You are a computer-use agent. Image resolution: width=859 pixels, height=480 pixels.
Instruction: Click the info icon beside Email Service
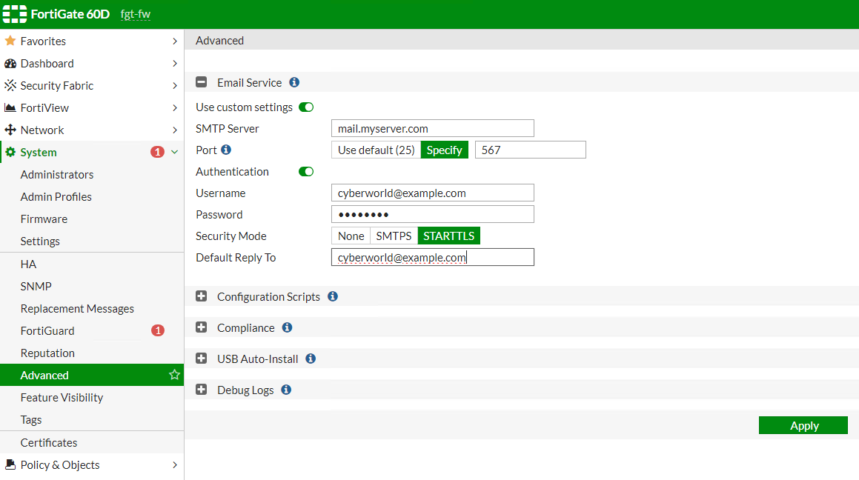294,83
